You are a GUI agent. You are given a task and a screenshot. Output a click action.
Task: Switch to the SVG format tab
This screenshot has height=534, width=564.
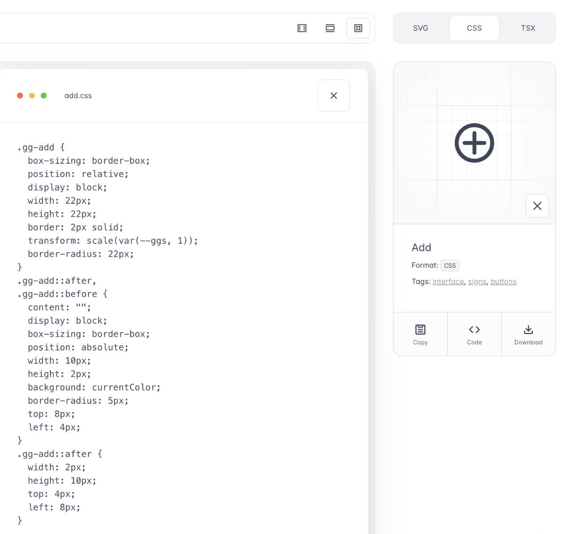(421, 28)
